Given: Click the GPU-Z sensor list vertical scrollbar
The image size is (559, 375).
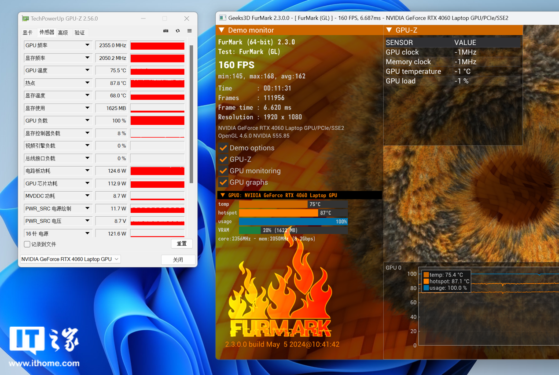Looking at the screenshot, I should click(191, 114).
